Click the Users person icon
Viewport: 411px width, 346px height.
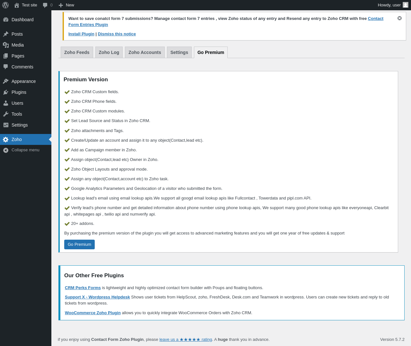tap(6, 103)
